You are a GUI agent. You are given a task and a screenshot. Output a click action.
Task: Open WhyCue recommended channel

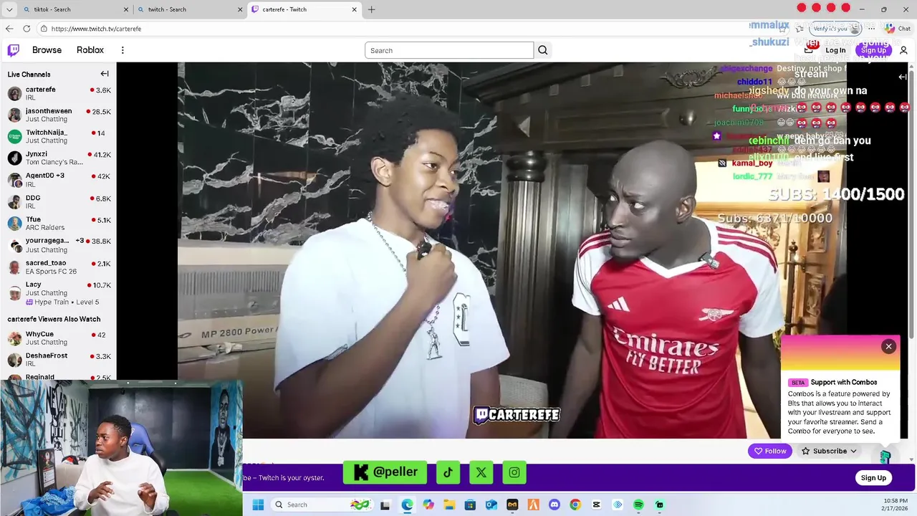[58, 338]
